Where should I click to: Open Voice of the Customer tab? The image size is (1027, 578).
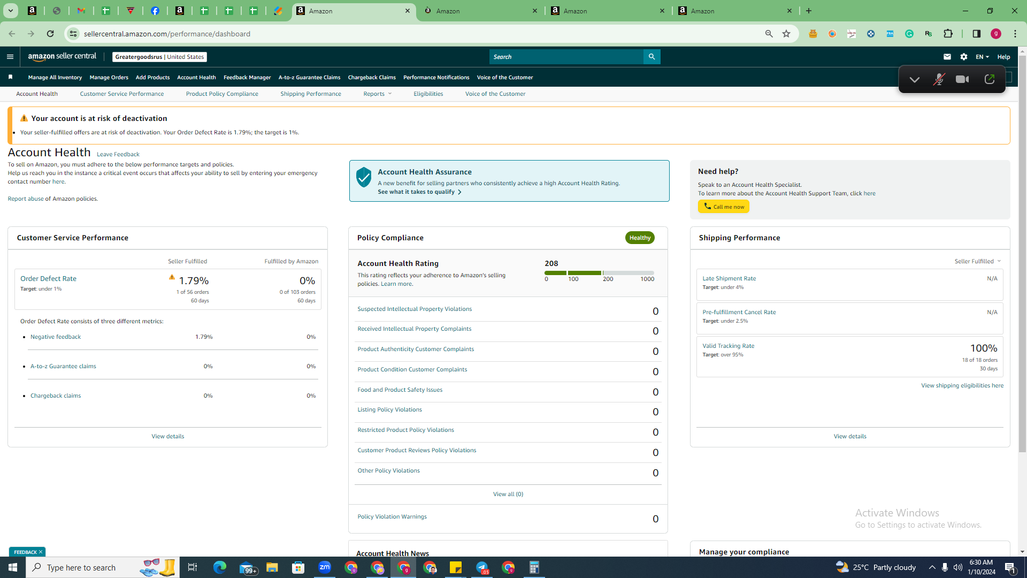click(x=495, y=94)
